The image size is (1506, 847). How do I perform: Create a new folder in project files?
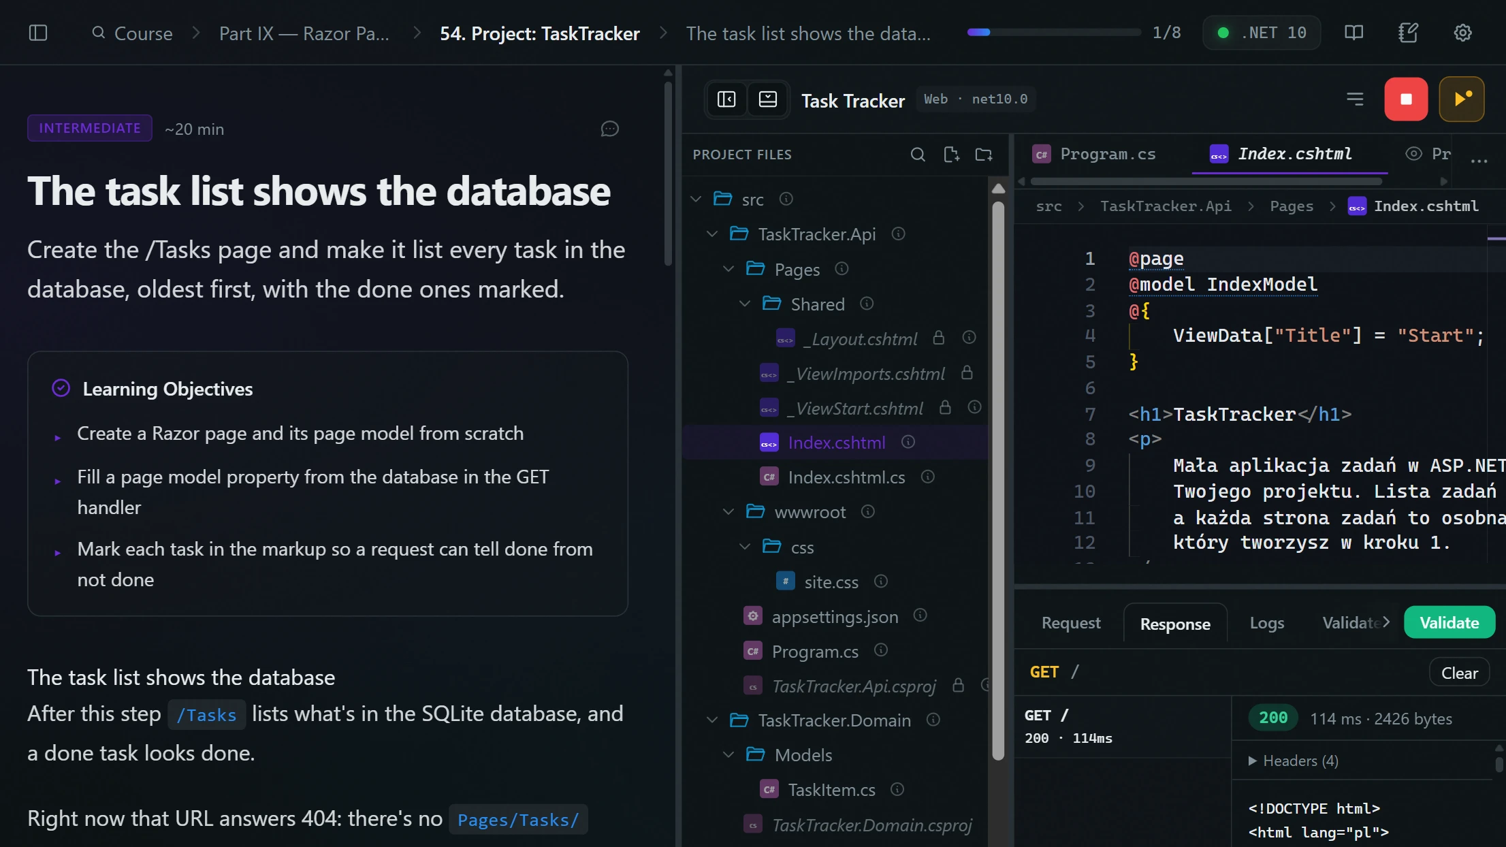click(984, 155)
